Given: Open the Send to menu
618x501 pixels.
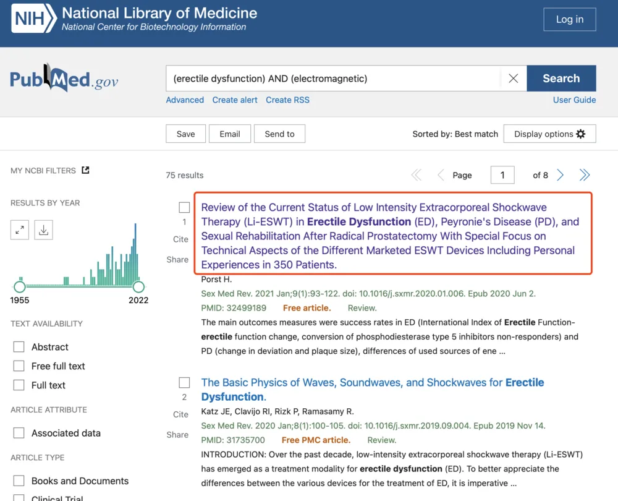Looking at the screenshot, I should pos(279,134).
